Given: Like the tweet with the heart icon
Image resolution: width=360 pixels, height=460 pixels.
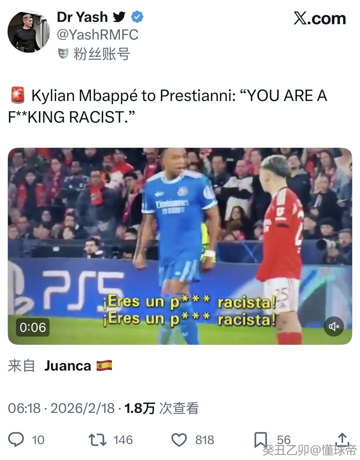Looking at the screenshot, I should pyautogui.click(x=179, y=440).
